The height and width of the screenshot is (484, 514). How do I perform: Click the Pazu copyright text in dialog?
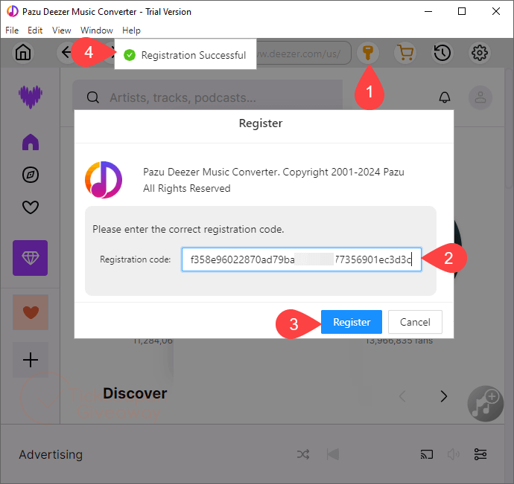coord(273,180)
